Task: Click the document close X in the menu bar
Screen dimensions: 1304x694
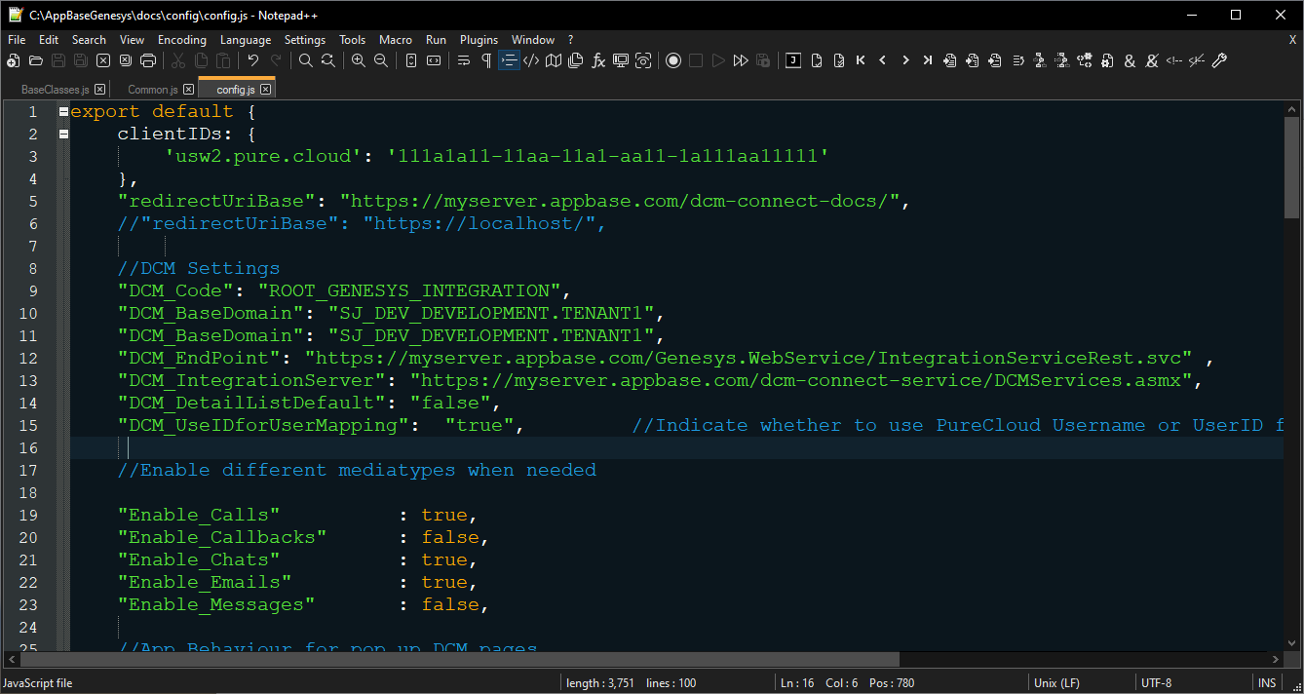Action: pyautogui.click(x=1293, y=40)
